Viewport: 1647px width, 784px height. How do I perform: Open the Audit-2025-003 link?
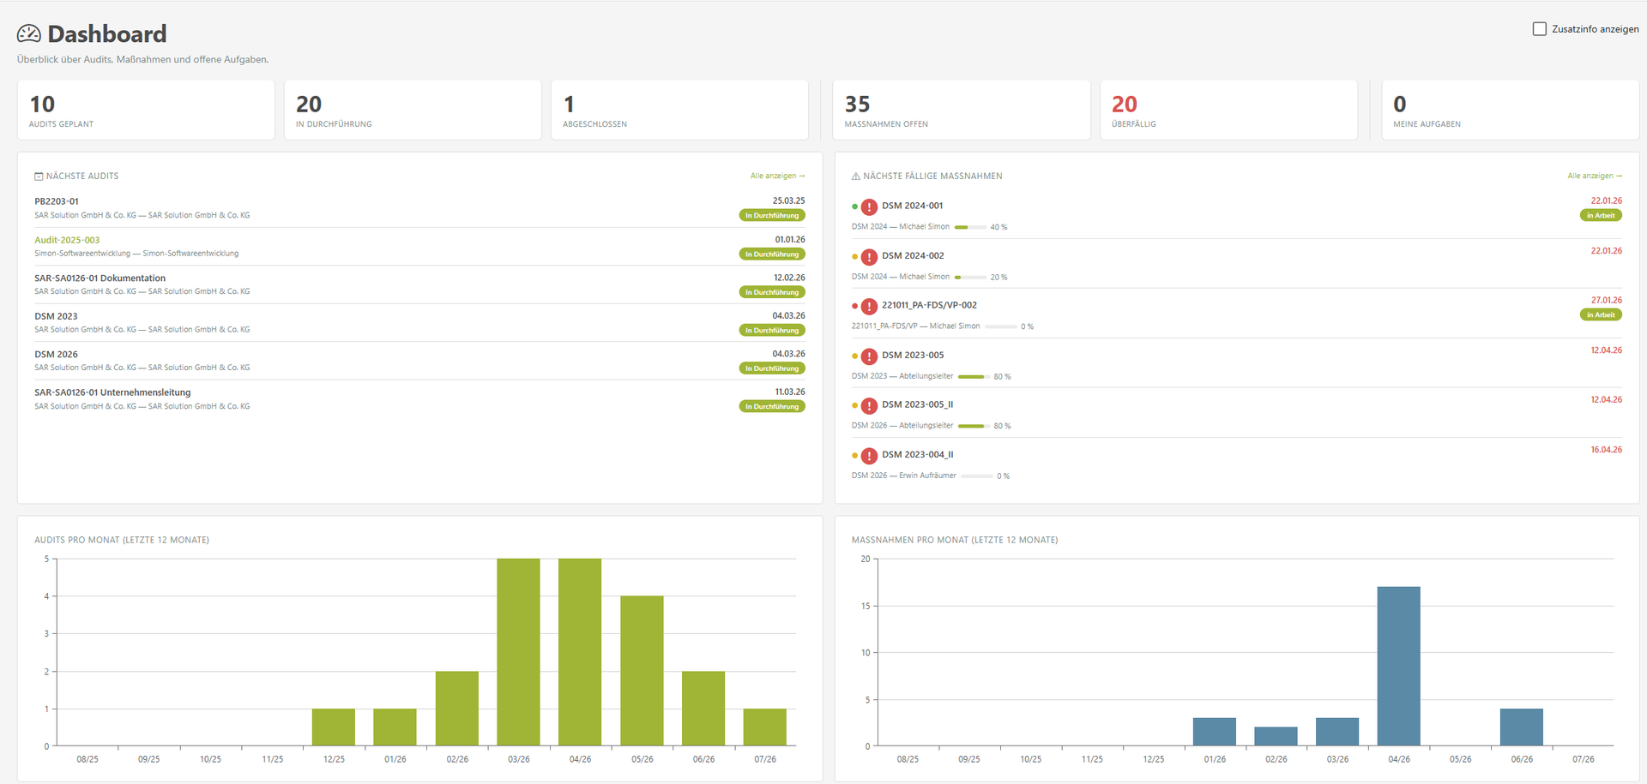[x=67, y=240]
